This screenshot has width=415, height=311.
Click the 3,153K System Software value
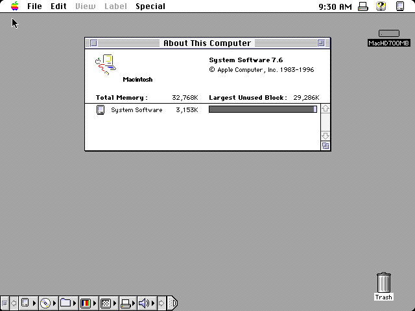point(187,110)
